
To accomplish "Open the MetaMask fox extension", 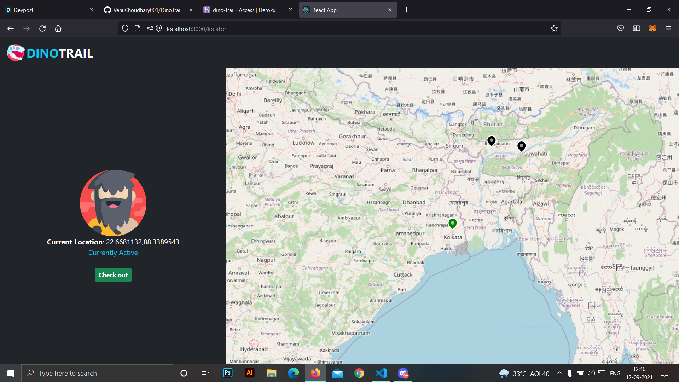I will 652,29.
